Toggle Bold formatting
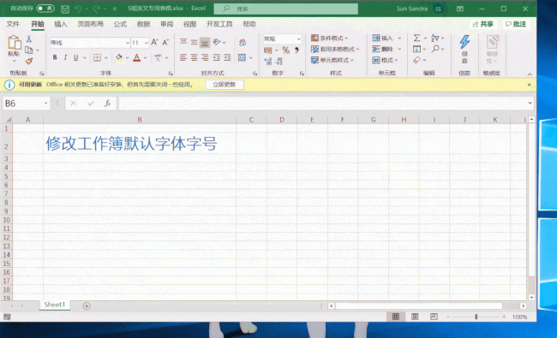Viewport: 557px width, 338px height. pyautogui.click(x=55, y=57)
